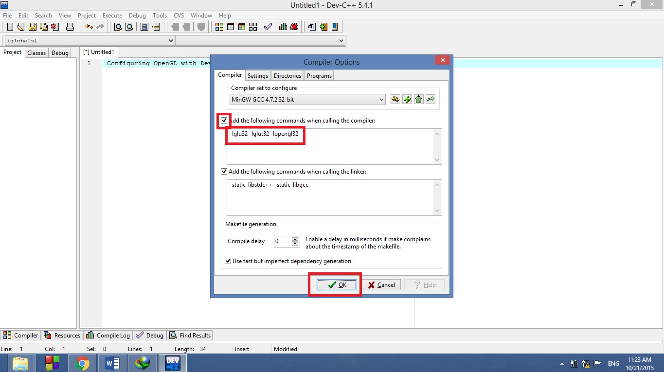Image resolution: width=664 pixels, height=372 pixels.
Task: Open the CVS menu
Action: pyautogui.click(x=179, y=15)
